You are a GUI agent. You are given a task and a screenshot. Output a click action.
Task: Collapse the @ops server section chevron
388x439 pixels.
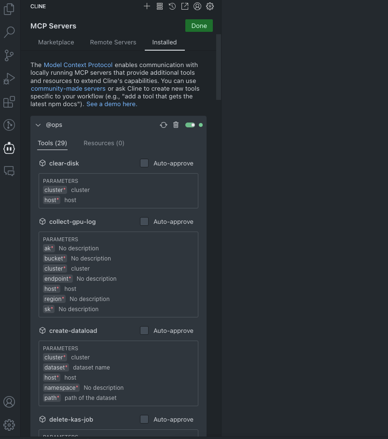(x=38, y=125)
